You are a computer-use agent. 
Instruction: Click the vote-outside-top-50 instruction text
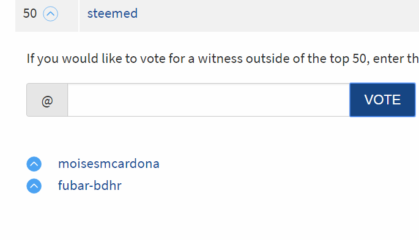[223, 59]
